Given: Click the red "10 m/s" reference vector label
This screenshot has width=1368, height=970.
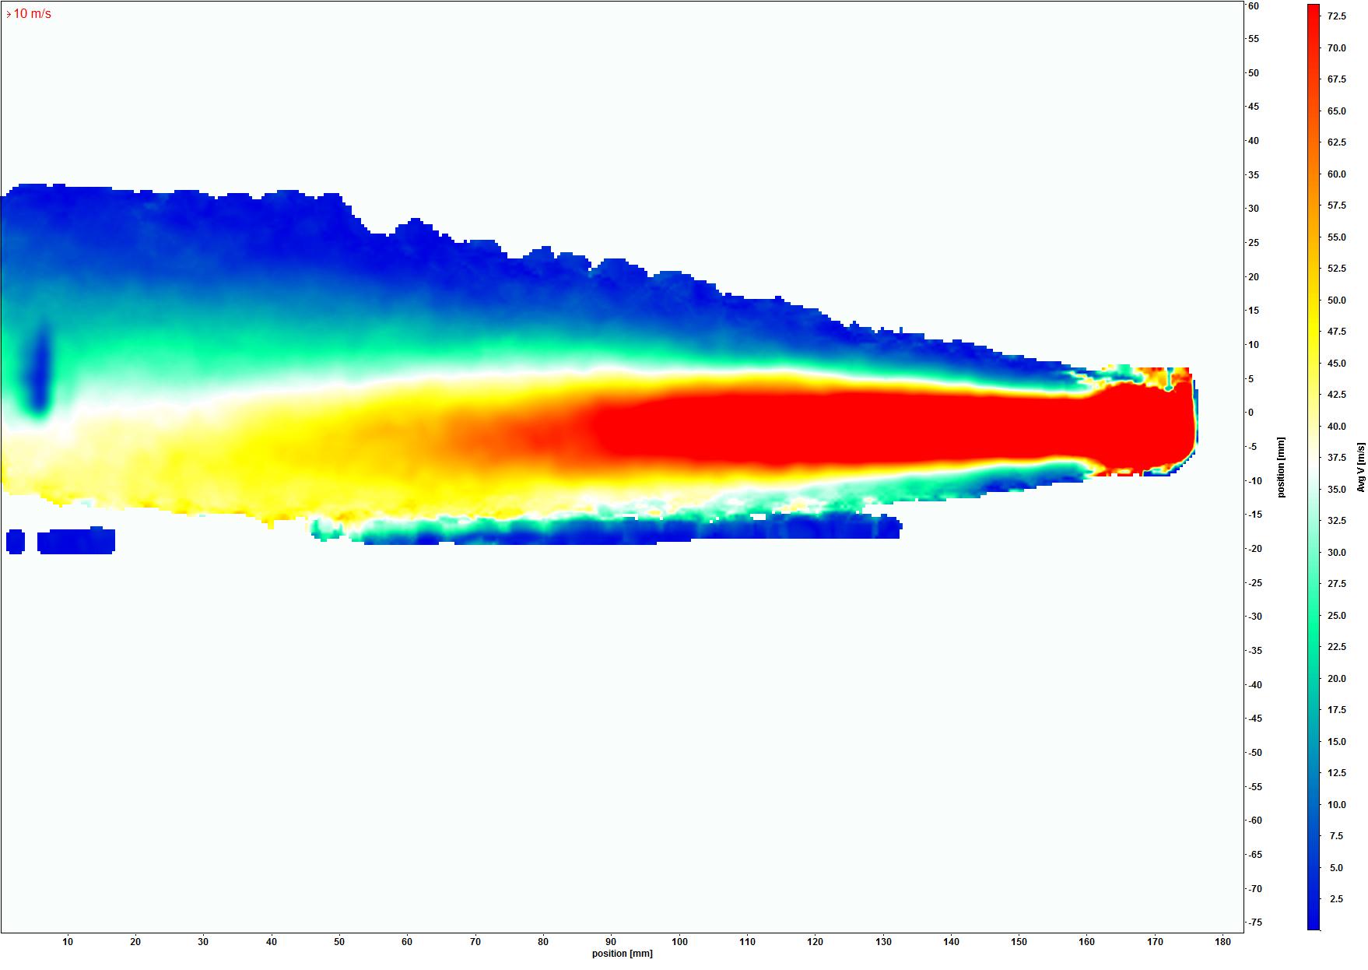Looking at the screenshot, I should 31,14.
